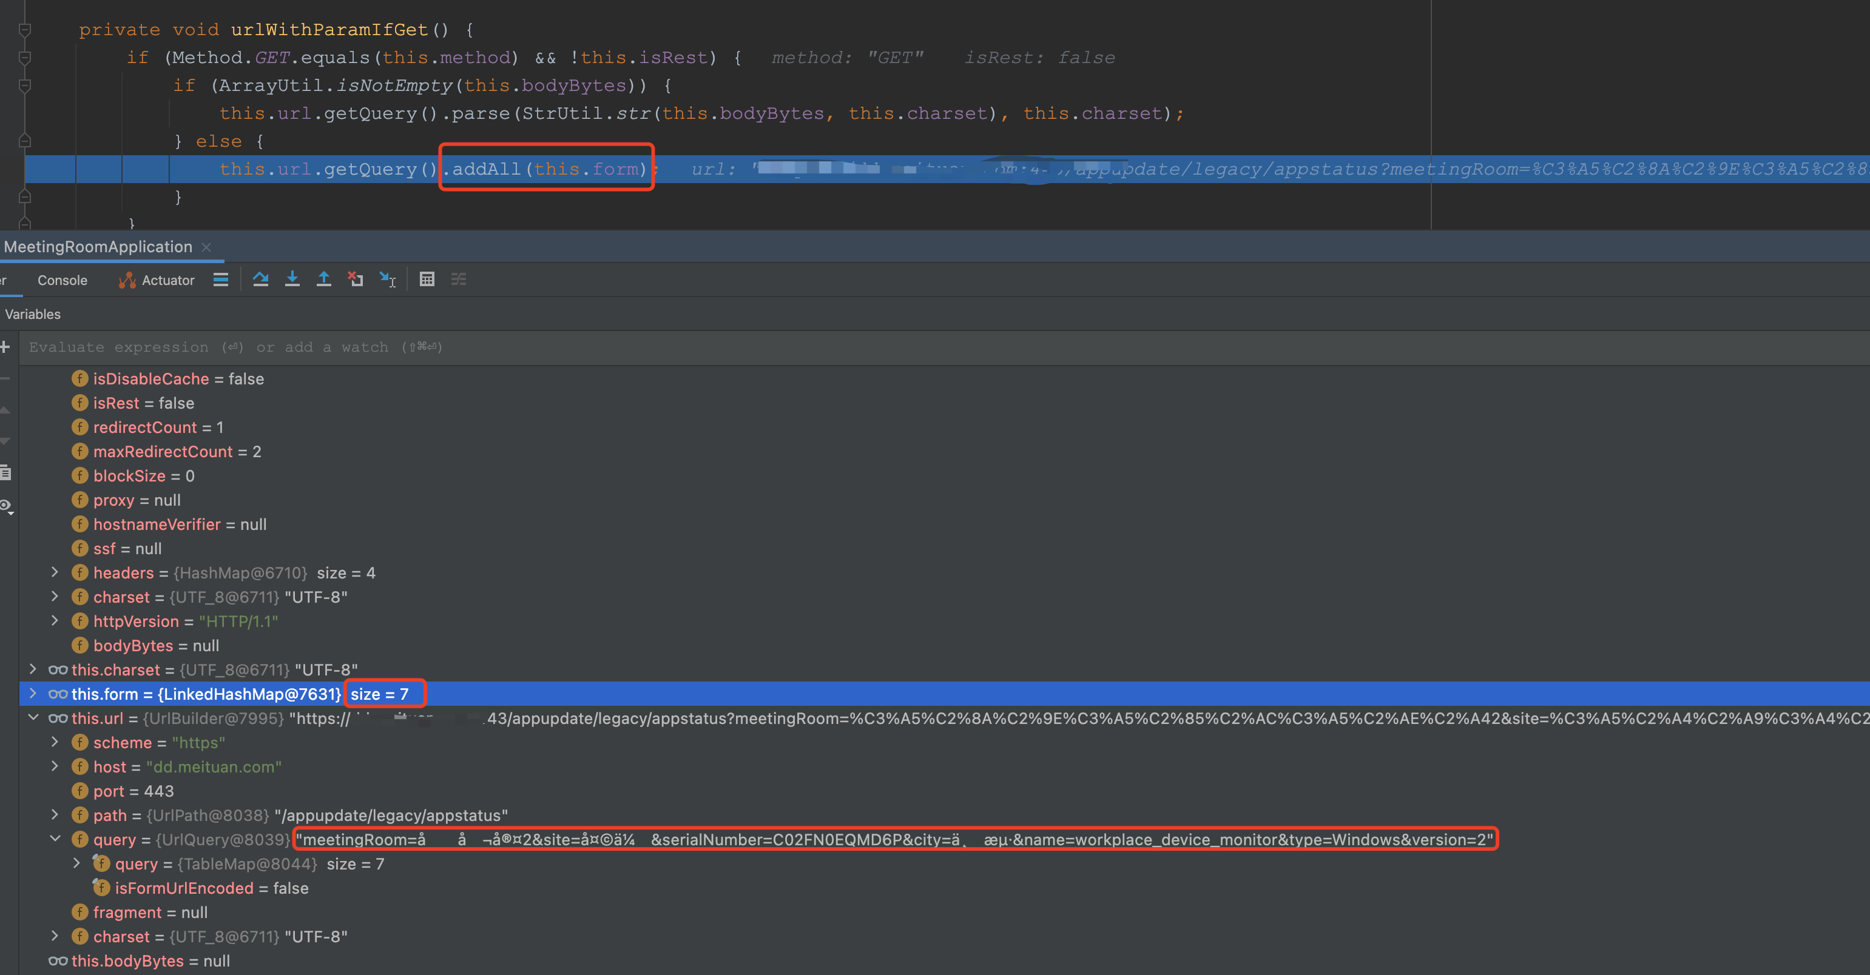This screenshot has width=1870, height=975.
Task: Select the MeetingRoomApplication tab
Action: 98,247
